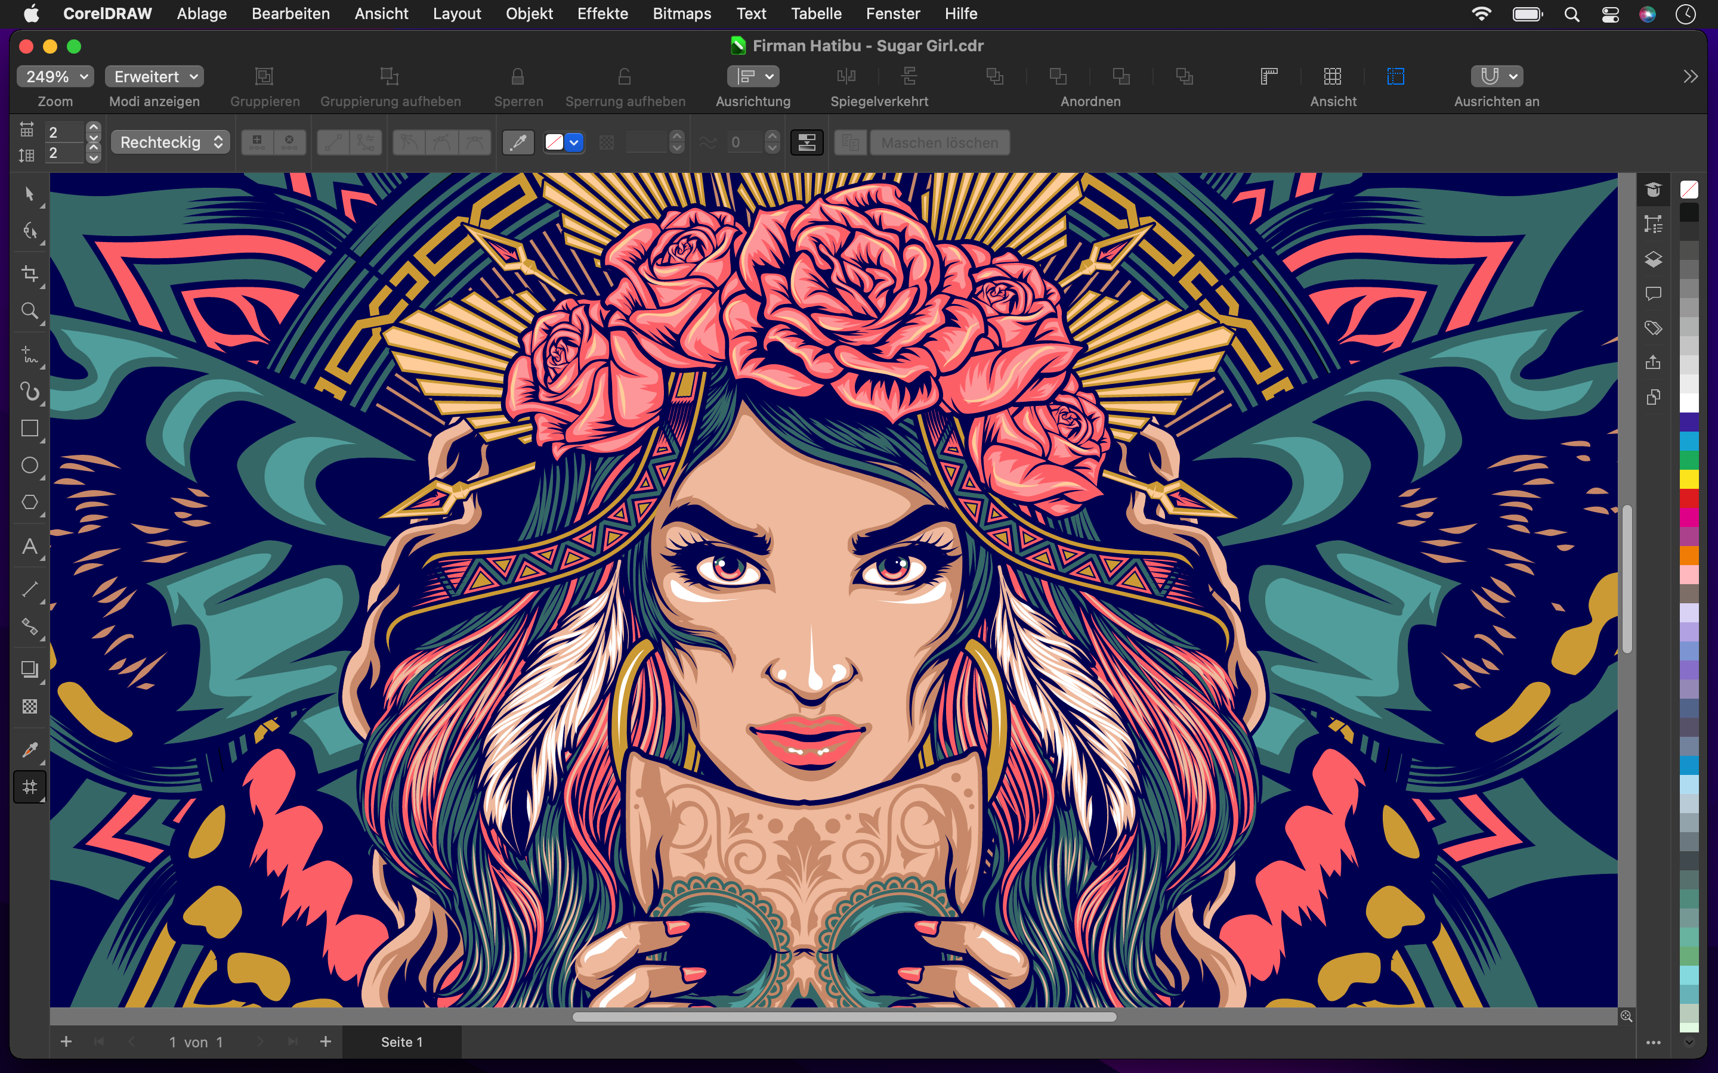
Task: Select the Ellipse tool
Action: pyautogui.click(x=30, y=466)
